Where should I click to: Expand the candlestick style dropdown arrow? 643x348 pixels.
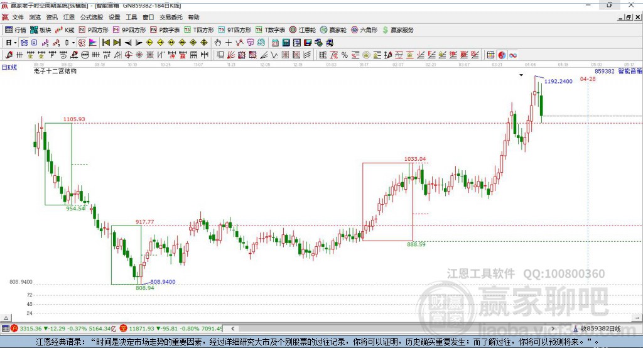(73, 43)
